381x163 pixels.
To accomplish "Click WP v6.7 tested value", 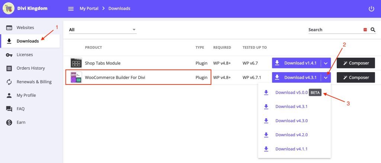I will click(x=250, y=63).
